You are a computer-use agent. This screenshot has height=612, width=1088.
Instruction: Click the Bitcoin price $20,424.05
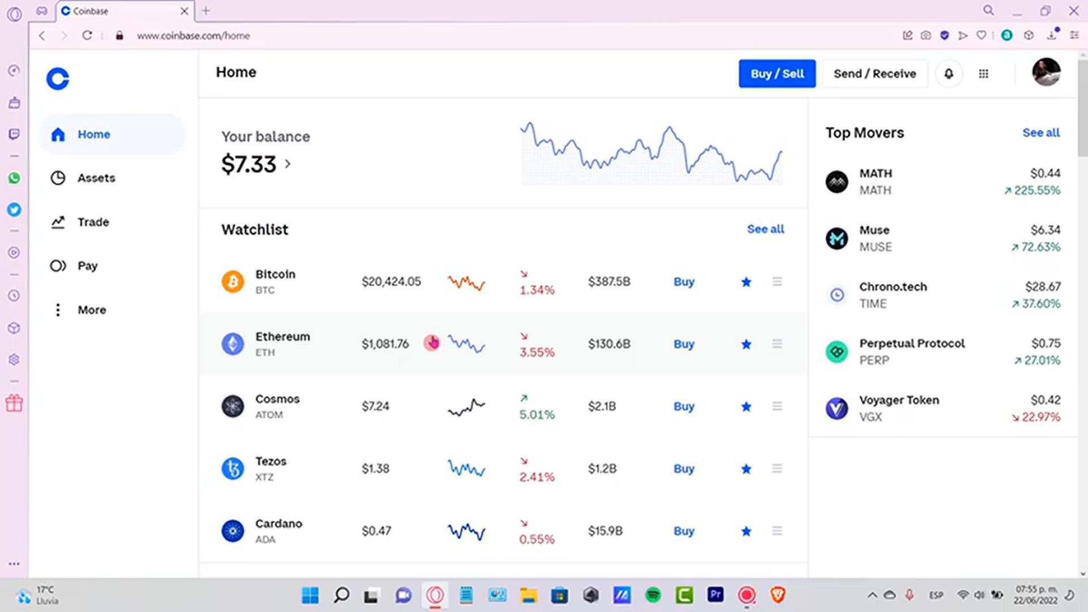tap(392, 282)
